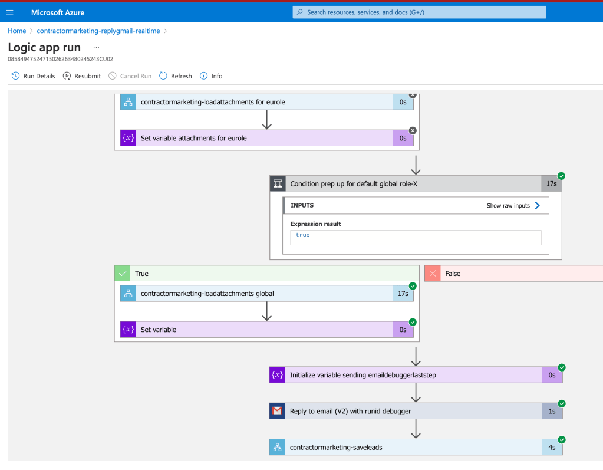Click the Cancel Run icon
Screen dimensions: 603x470
113,75
